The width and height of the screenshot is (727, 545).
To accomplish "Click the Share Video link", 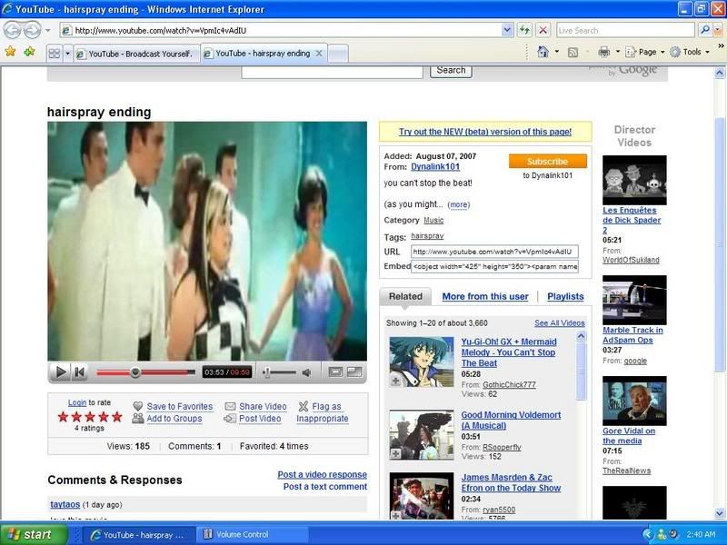I will [263, 406].
